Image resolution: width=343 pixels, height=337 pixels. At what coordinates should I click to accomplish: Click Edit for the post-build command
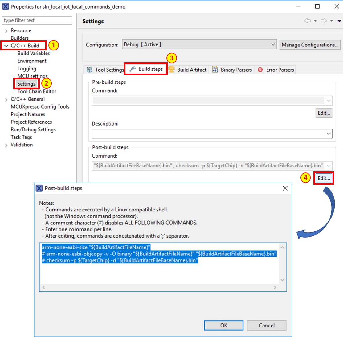324,178
